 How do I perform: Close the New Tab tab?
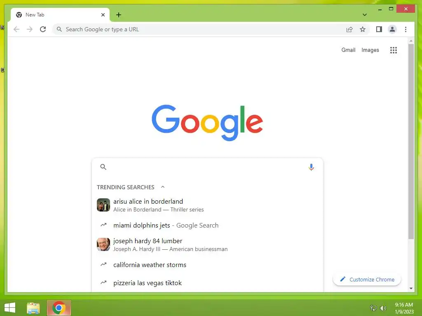(103, 15)
